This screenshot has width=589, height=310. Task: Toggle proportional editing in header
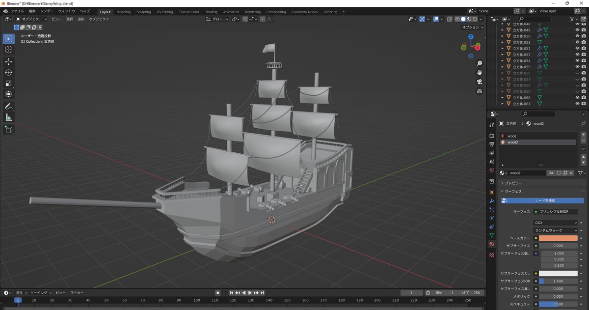tap(263, 19)
